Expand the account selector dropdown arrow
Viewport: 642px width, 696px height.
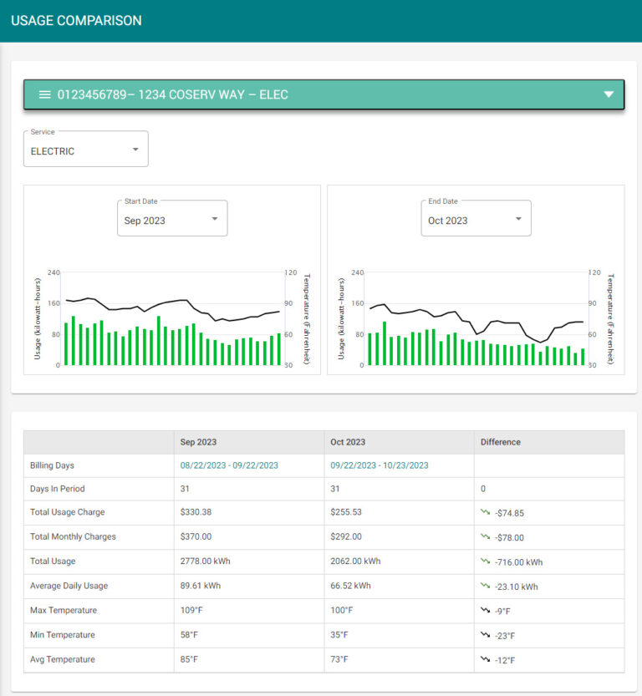[609, 94]
